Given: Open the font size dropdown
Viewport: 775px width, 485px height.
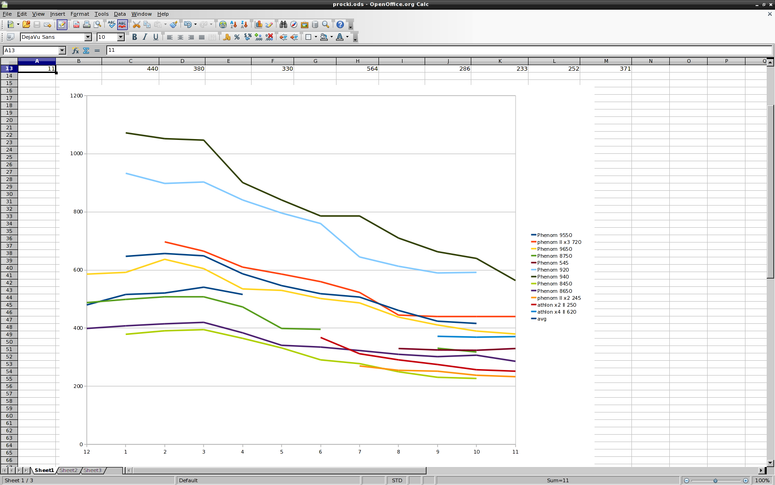Looking at the screenshot, I should (121, 37).
